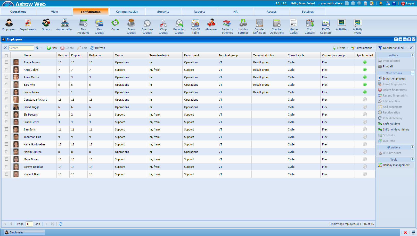This screenshot has width=417, height=236.
Task: Switch to the Security tab
Action: pos(163,12)
